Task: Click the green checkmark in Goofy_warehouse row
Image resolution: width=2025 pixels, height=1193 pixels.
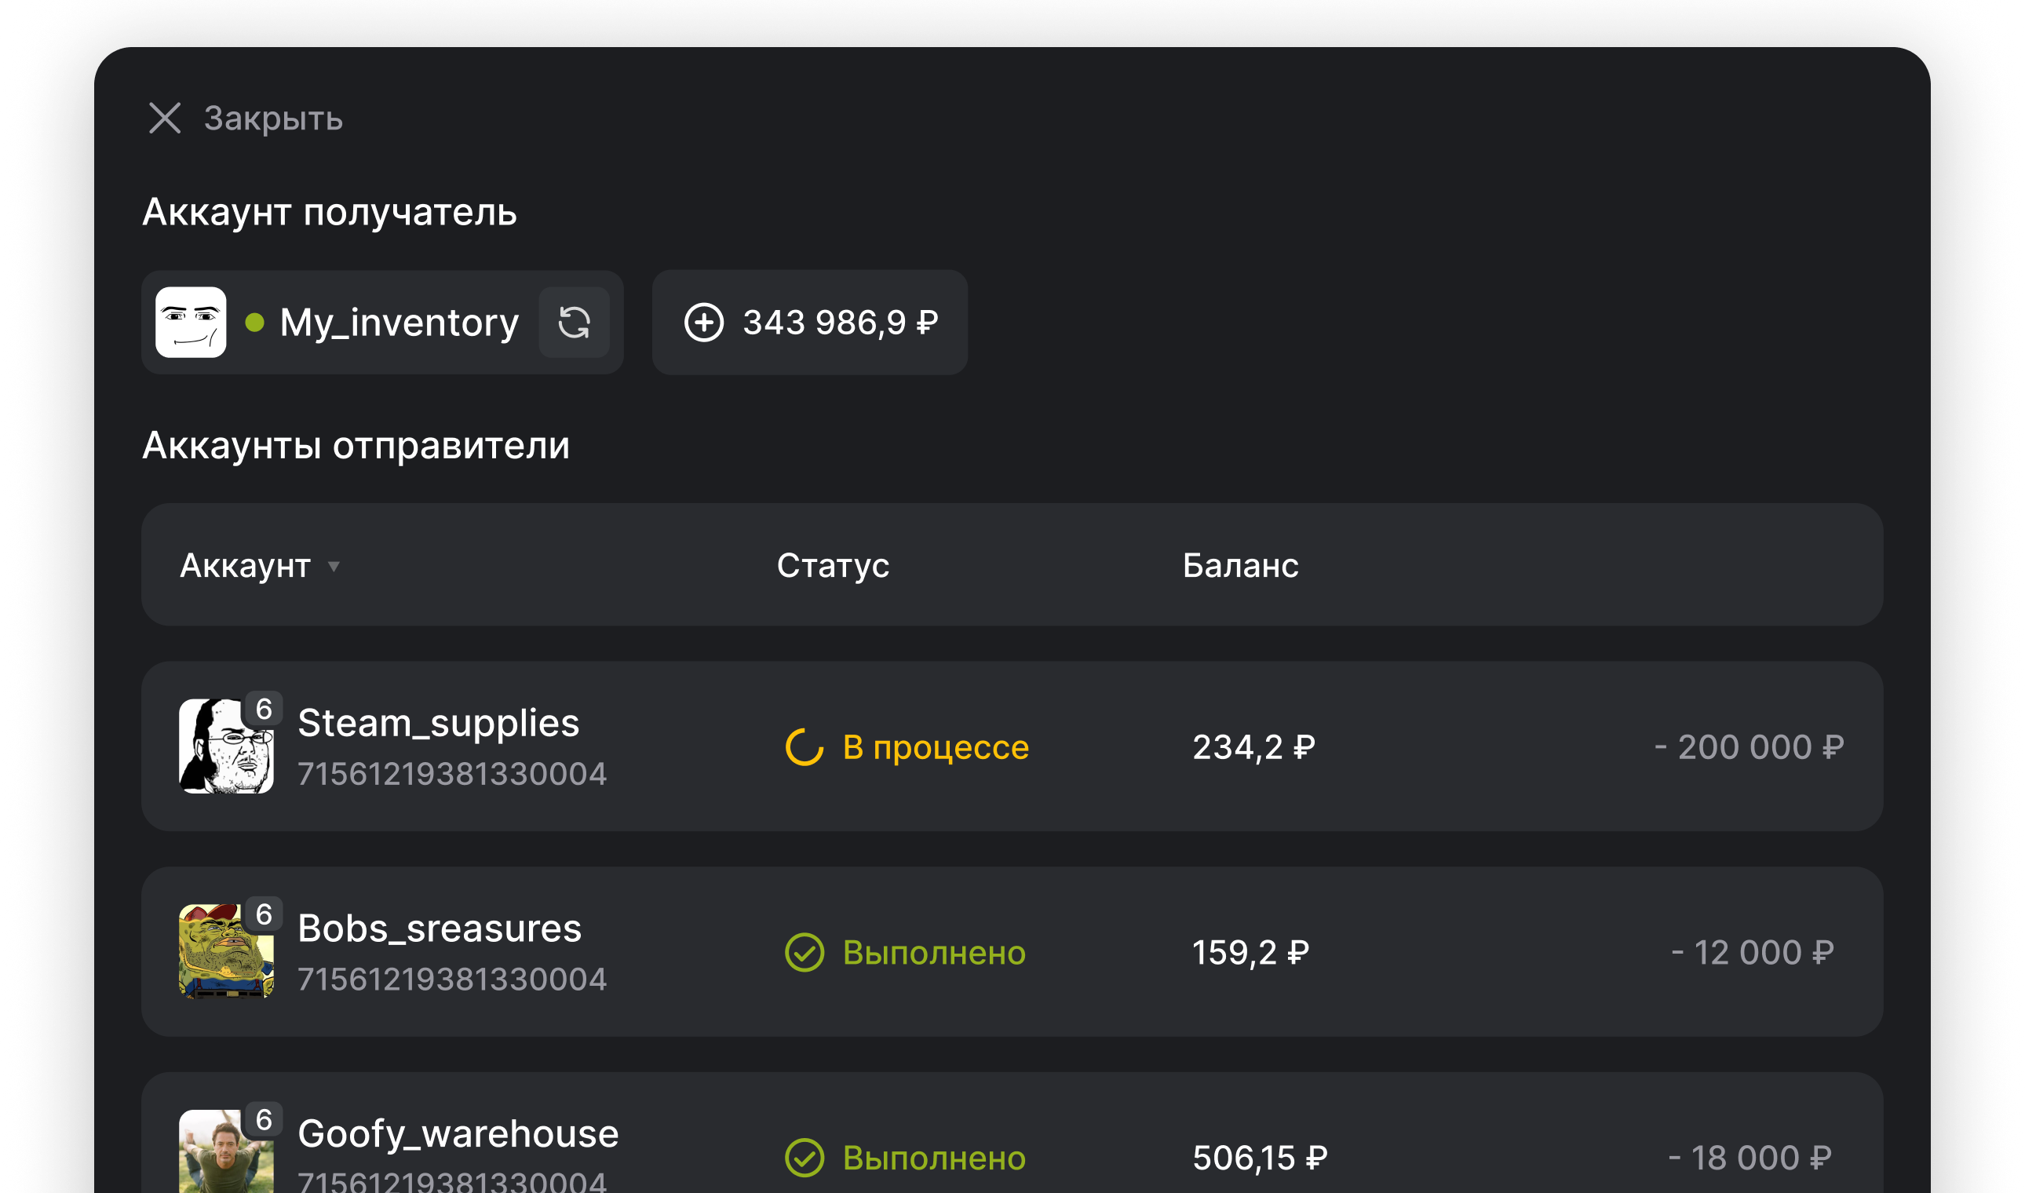Action: coord(805,1158)
